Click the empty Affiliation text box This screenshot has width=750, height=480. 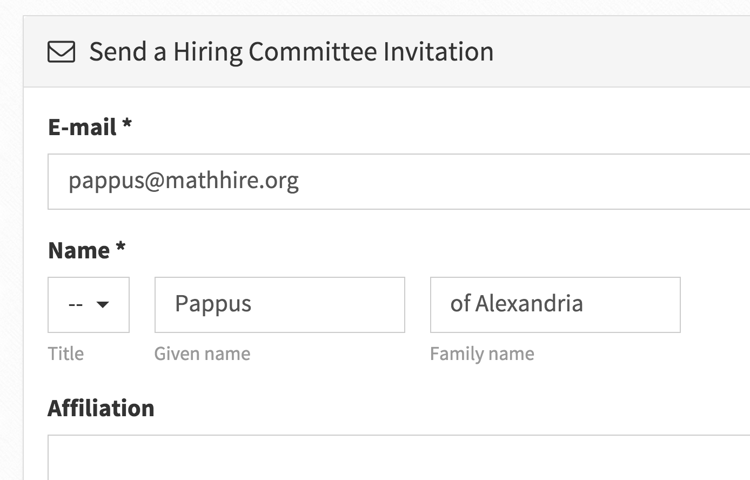pos(399,457)
